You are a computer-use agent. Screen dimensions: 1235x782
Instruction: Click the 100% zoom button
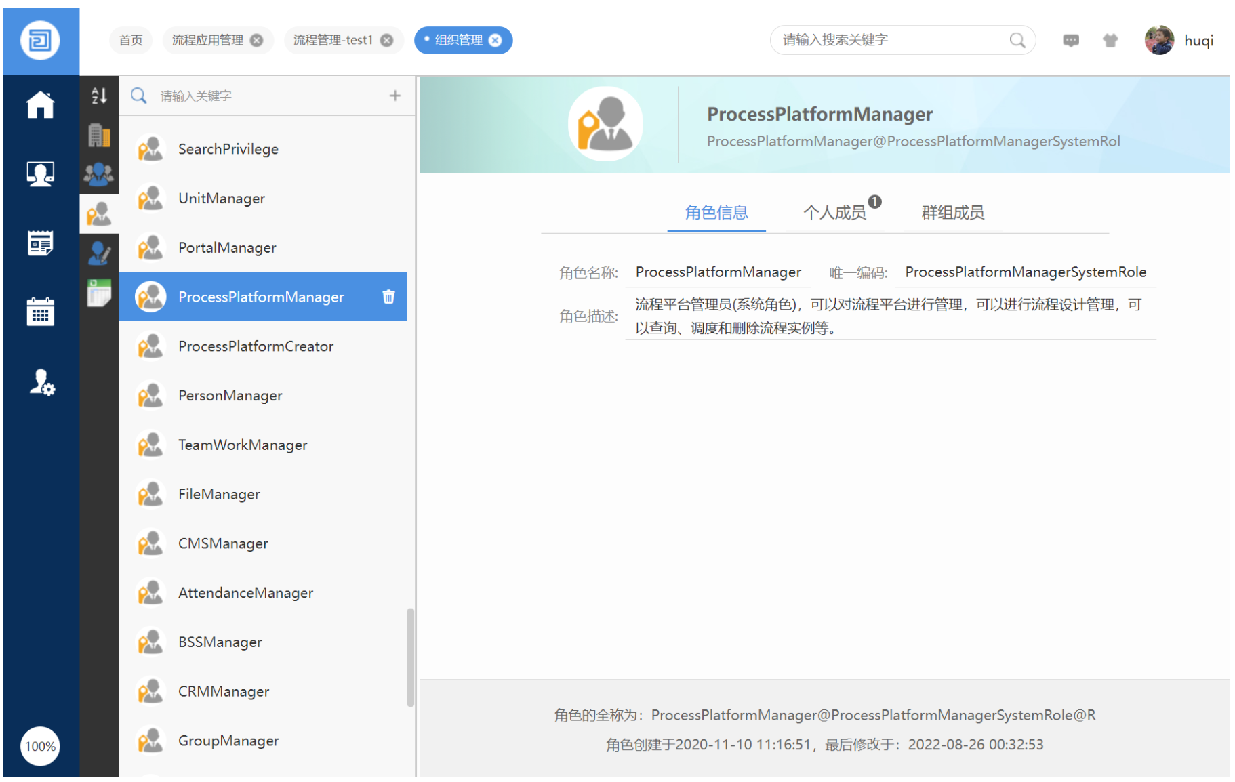click(40, 746)
